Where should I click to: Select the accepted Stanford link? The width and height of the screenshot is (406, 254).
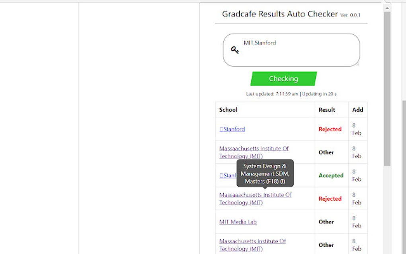[x=229, y=176]
